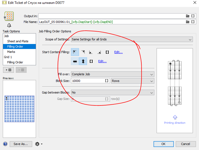Toggle horizontal filling direction arrow
The image size is (199, 150).
[75, 61]
